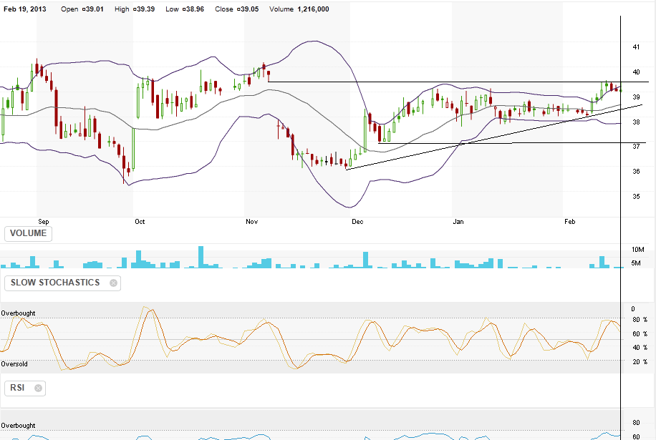Select the Dec marker on the date axis
Viewport: 656px width, 440px height.
(357, 222)
